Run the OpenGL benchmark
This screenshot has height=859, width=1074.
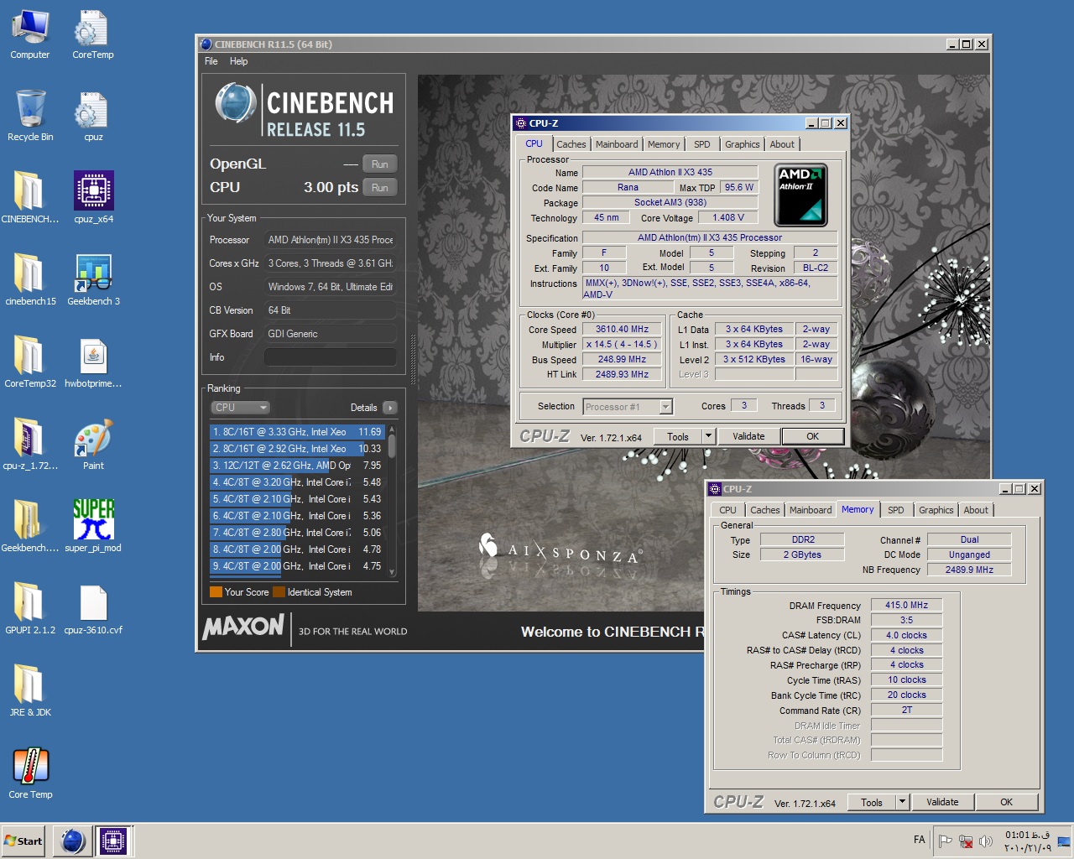pyautogui.click(x=379, y=164)
